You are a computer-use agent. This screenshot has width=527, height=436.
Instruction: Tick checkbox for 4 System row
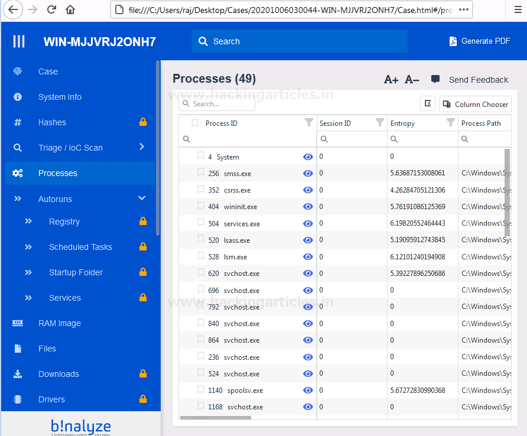(201, 155)
